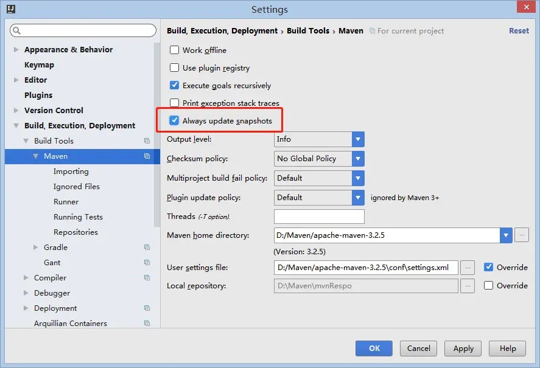Click the browse ellipsis for user settings file
This screenshot has width=540, height=368.
pos(468,267)
